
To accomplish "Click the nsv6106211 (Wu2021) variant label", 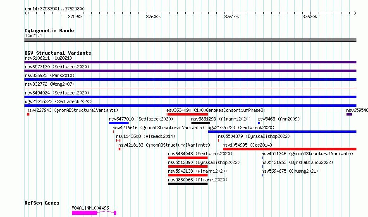I will point(48,58).
